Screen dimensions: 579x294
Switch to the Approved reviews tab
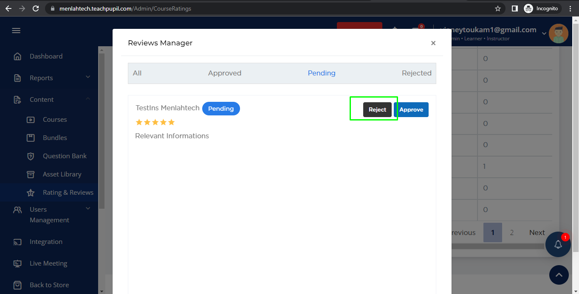pos(224,73)
